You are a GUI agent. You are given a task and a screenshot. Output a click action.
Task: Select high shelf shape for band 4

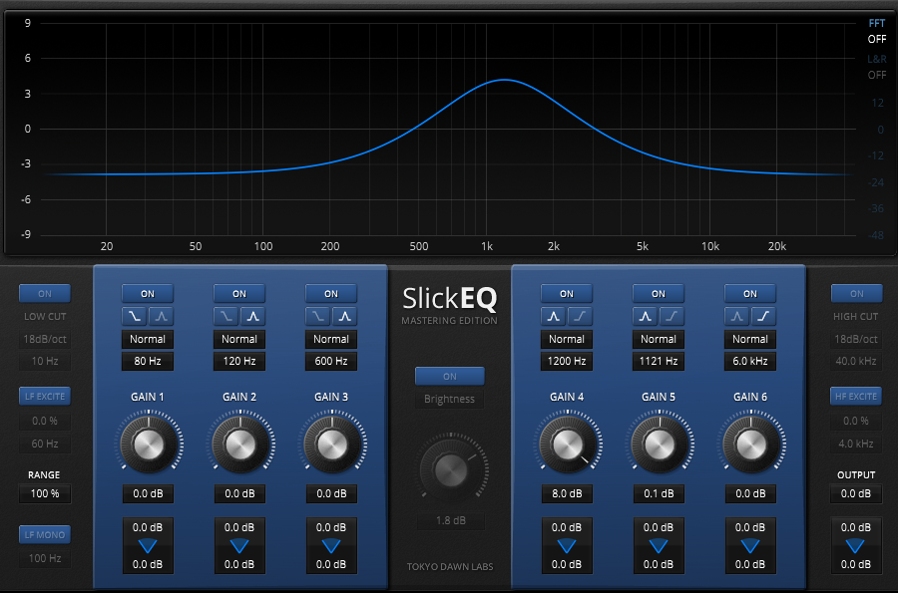point(580,316)
